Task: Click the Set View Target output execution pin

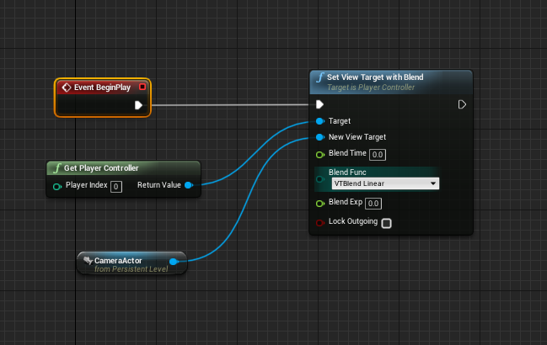Action: click(462, 105)
